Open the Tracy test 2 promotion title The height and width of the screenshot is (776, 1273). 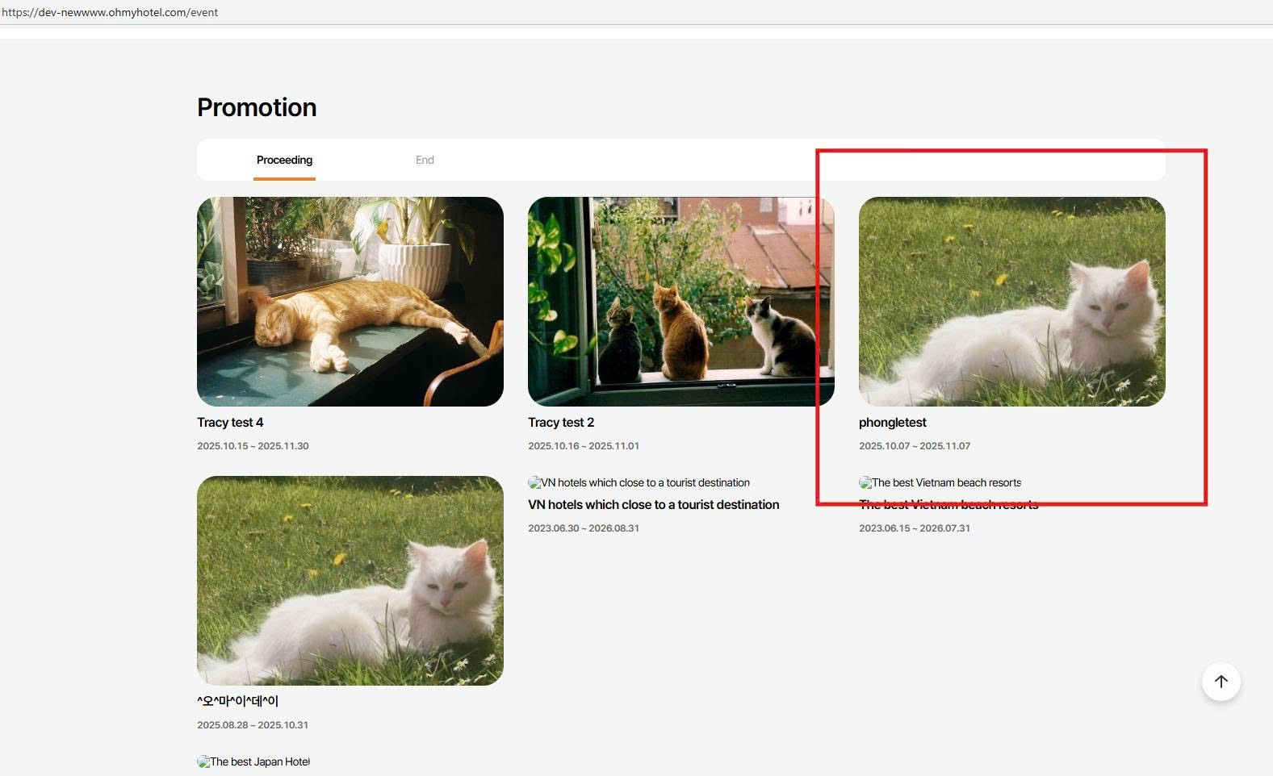(561, 423)
